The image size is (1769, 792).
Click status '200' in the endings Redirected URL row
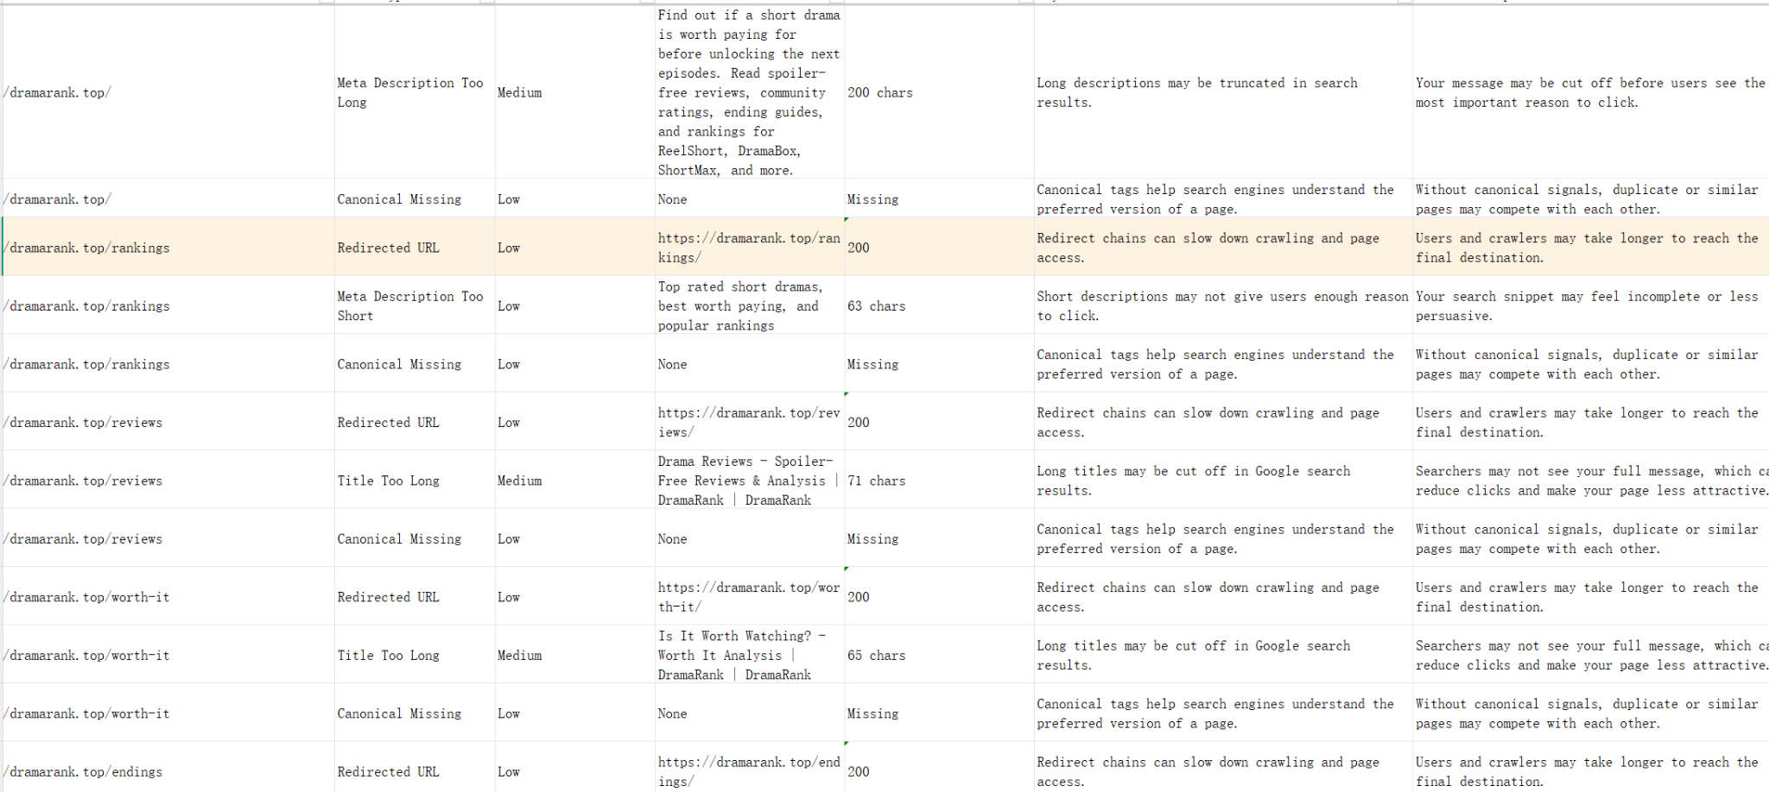click(858, 772)
